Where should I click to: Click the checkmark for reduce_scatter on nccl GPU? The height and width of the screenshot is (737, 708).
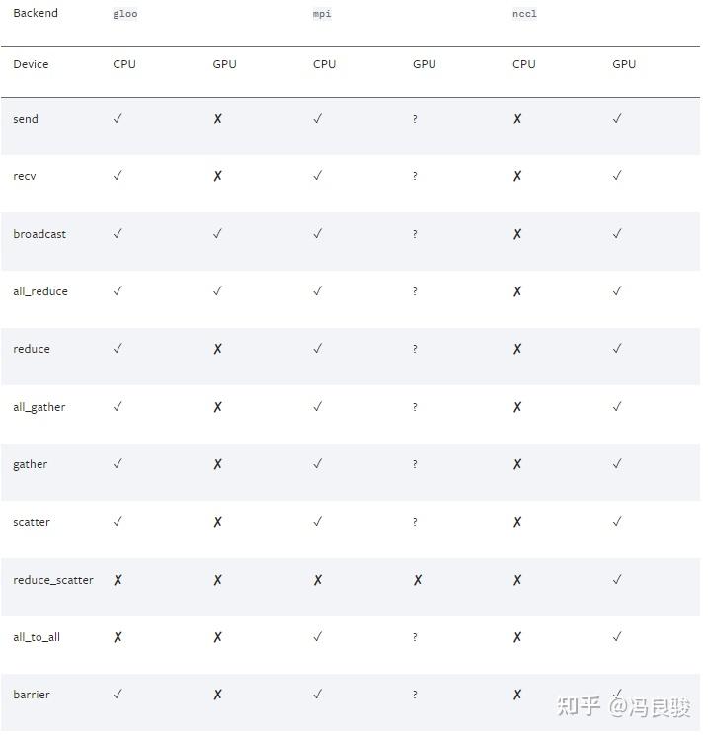[x=617, y=580]
